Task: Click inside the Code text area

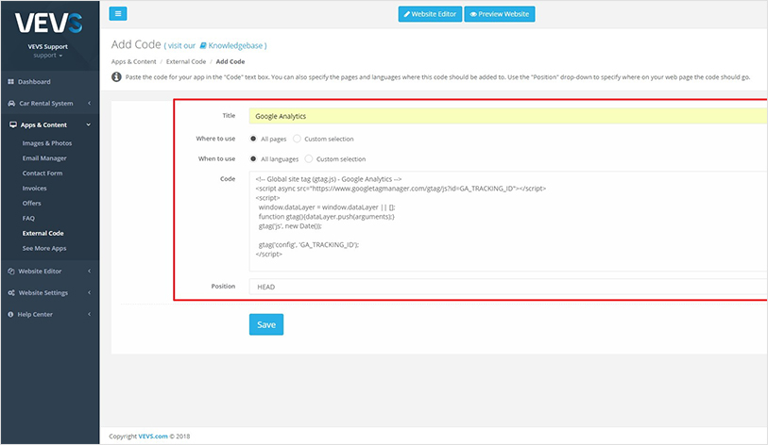Action: pyautogui.click(x=508, y=221)
